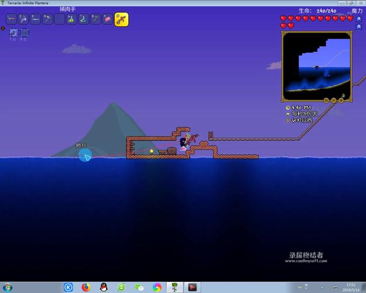Select the empty fifth hotbar slot
Image resolution: width=366 pixels, height=293 pixels.
click(60, 19)
